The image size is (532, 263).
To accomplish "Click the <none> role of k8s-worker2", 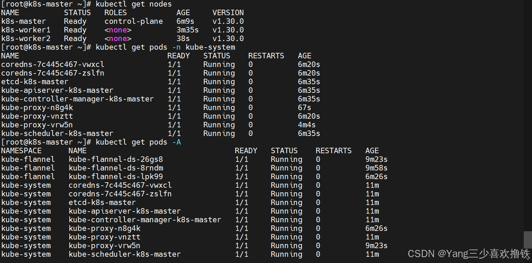I will click(118, 39).
